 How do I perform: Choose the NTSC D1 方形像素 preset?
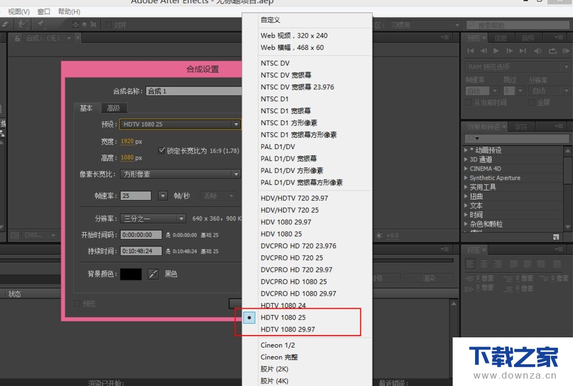289,123
